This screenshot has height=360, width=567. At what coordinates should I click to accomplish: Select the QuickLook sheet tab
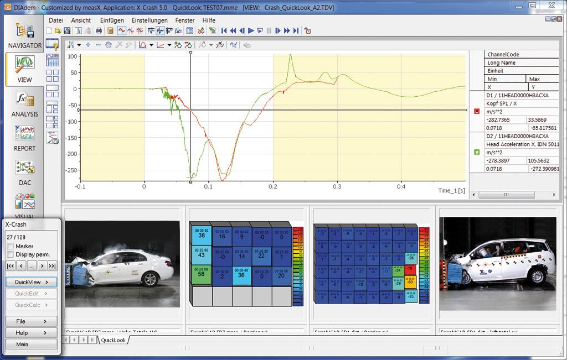113,340
